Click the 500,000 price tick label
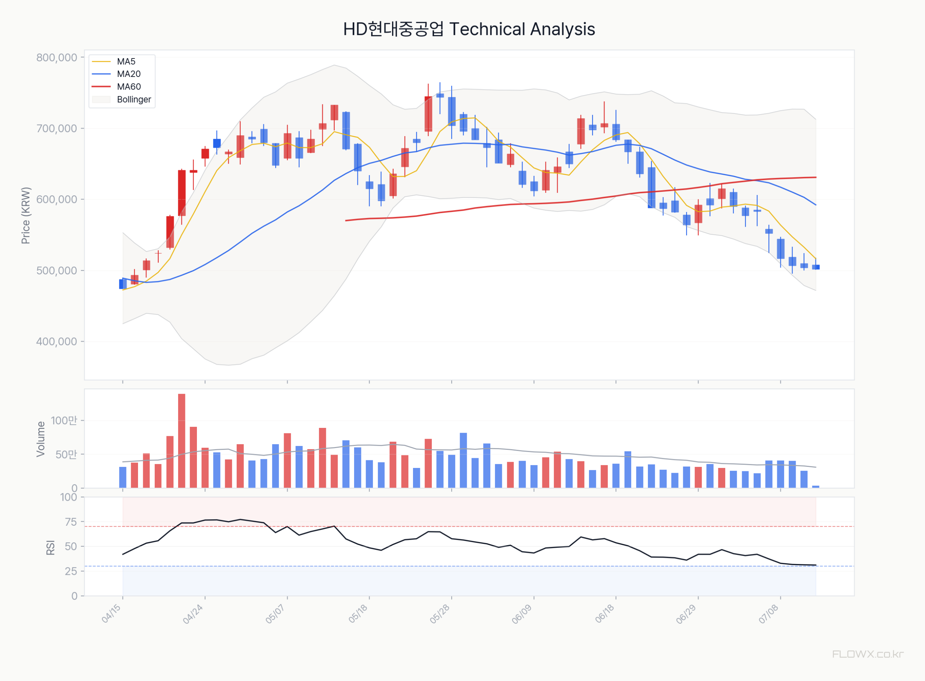 (57, 271)
